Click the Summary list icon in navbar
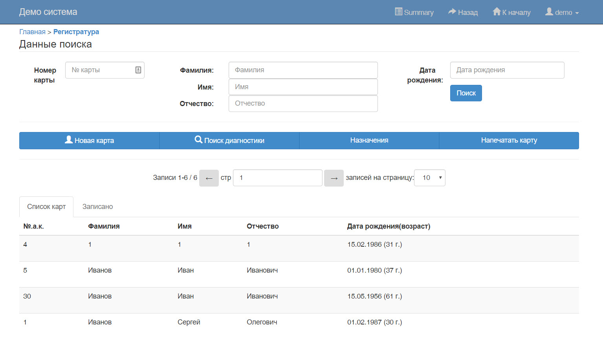The height and width of the screenshot is (339, 603). point(398,12)
